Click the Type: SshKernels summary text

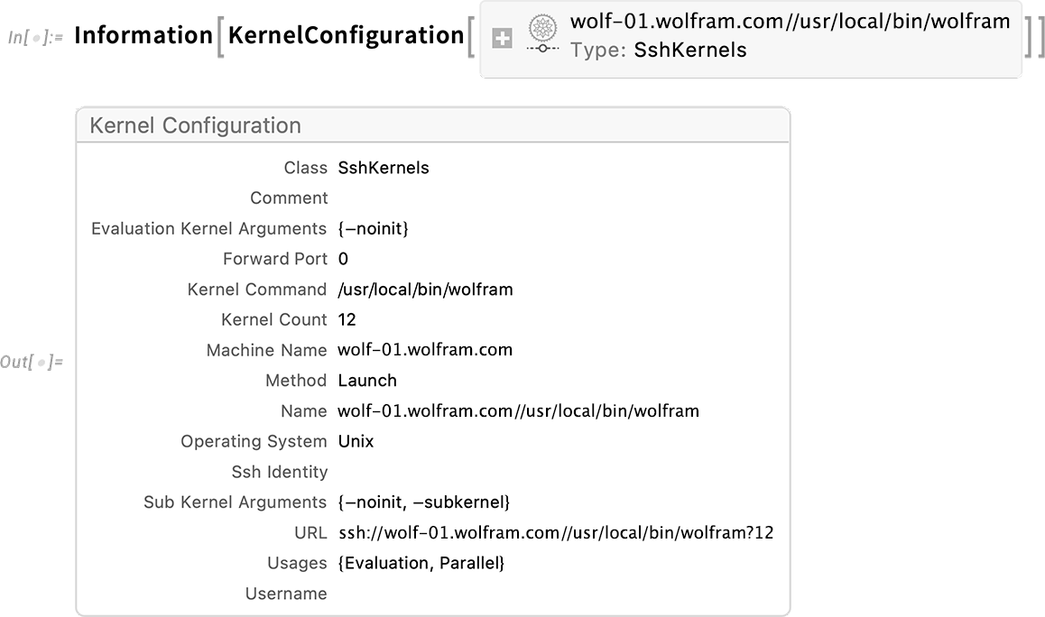(x=659, y=50)
